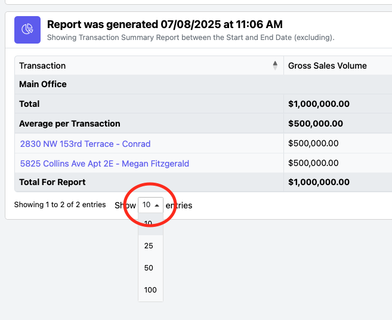Open 5825 Collins Ave Apt 2E transaction link
The image size is (392, 320).
[104, 164]
